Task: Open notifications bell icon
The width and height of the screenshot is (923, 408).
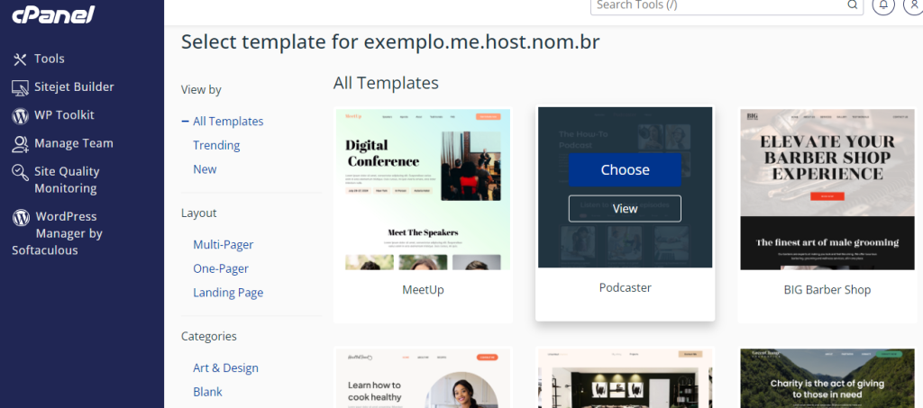Action: (883, 5)
